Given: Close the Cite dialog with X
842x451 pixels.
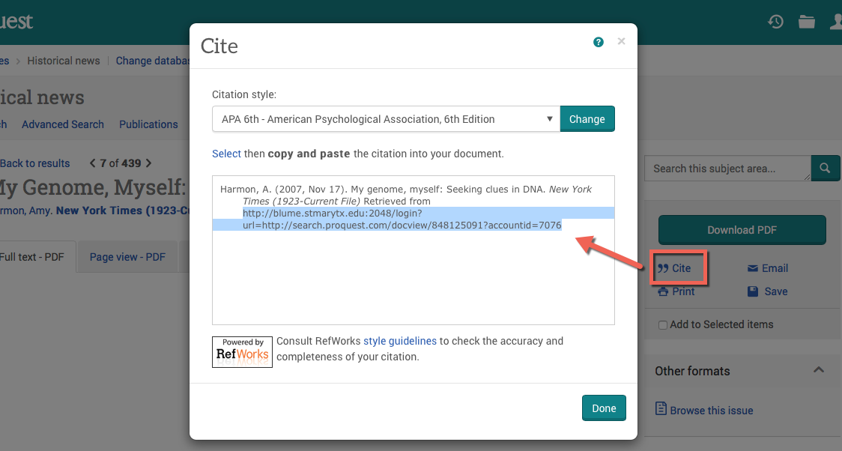Looking at the screenshot, I should coord(621,41).
